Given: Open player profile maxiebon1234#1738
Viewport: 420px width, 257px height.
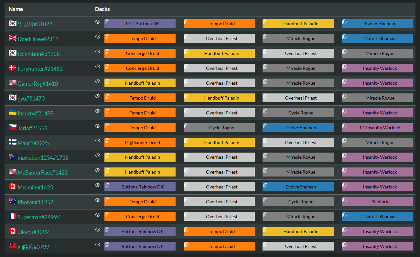Looking at the screenshot, I should (x=43, y=158).
